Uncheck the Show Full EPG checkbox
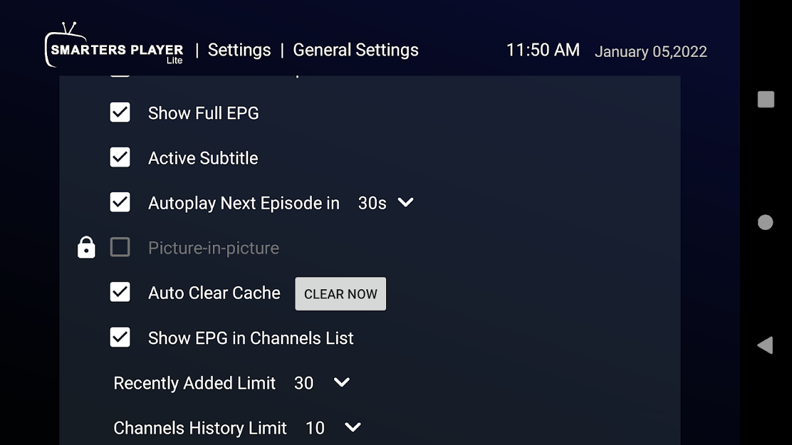 pyautogui.click(x=120, y=112)
